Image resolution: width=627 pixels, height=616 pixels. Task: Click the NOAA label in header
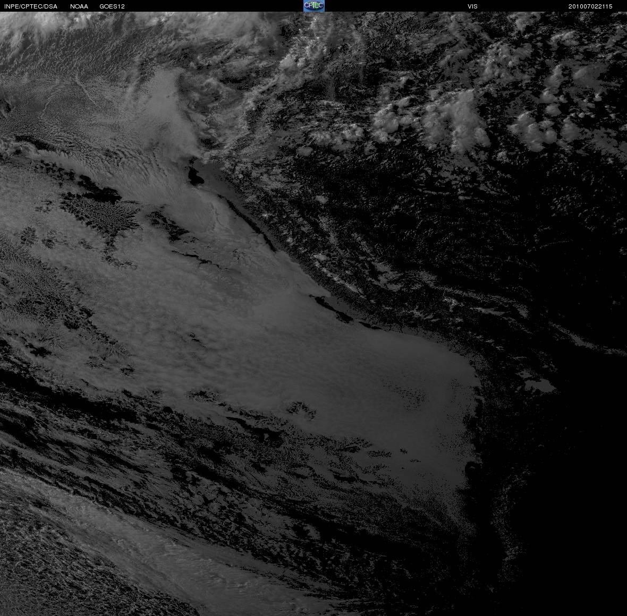click(x=79, y=6)
